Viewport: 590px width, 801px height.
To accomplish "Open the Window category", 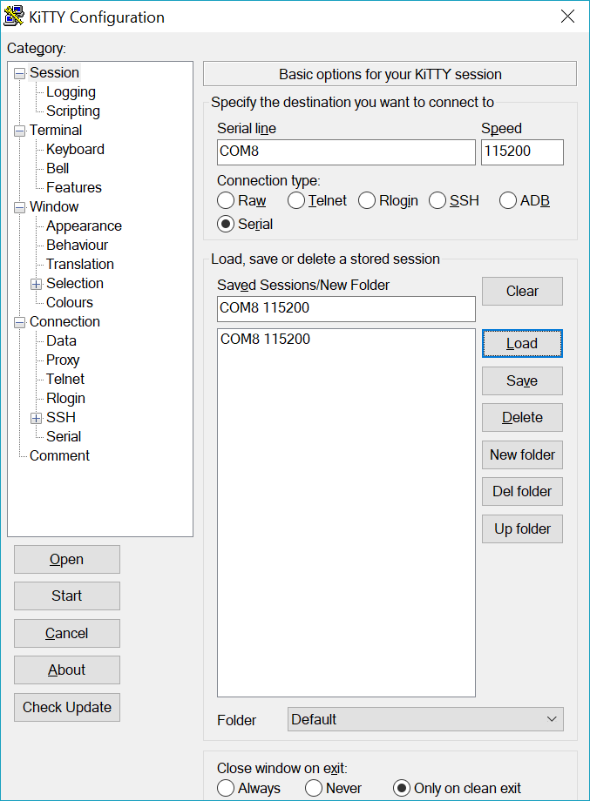I will 54,207.
